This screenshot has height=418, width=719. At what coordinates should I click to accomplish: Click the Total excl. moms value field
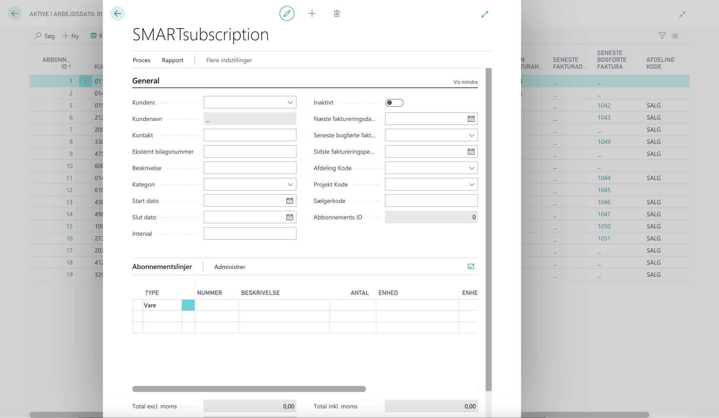[250, 406]
